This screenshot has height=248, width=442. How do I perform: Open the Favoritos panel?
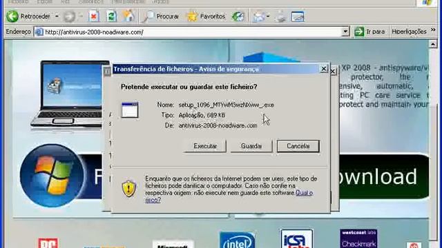(x=206, y=17)
